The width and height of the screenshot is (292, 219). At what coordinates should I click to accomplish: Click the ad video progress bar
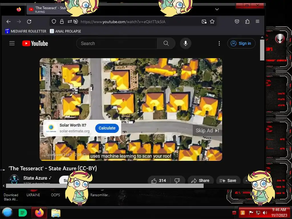(131, 160)
